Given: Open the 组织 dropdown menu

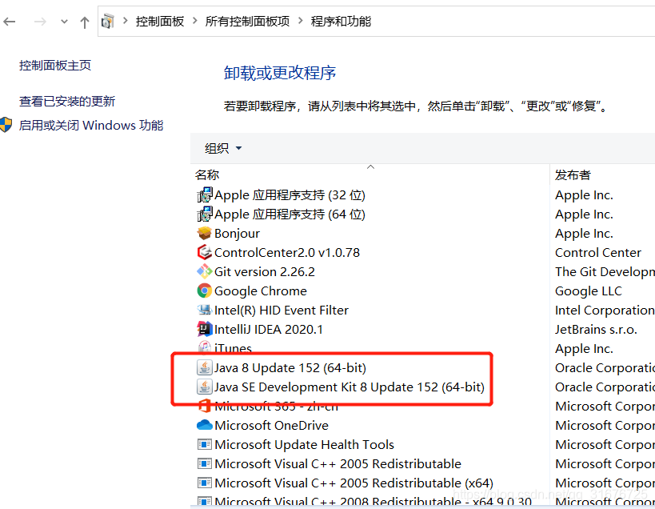Looking at the screenshot, I should 223,148.
